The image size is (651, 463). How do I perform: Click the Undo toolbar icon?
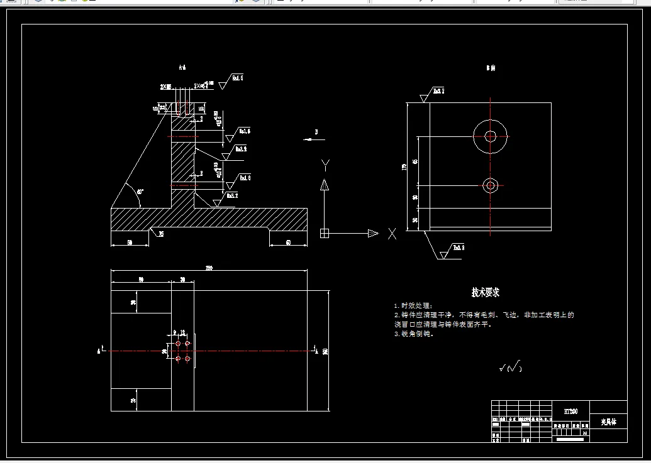(x=234, y=3)
